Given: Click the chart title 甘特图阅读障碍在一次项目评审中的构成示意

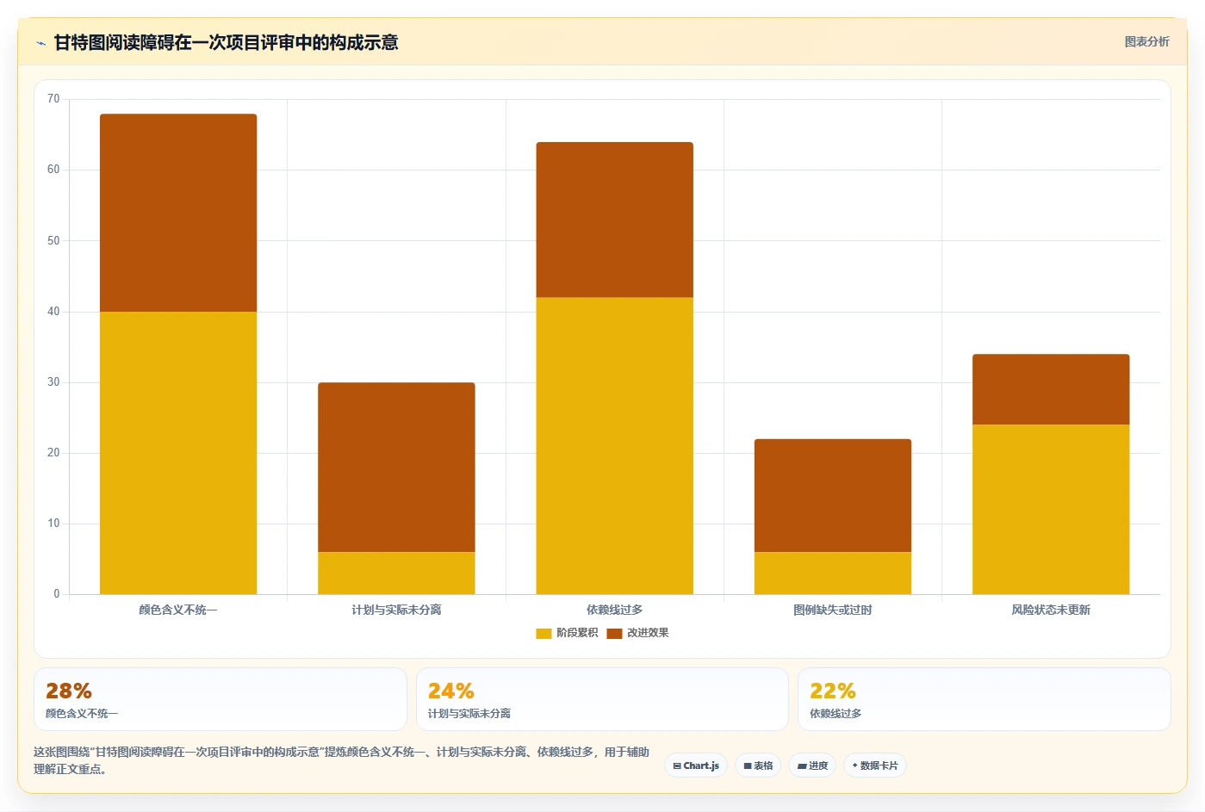Looking at the screenshot, I should pyautogui.click(x=227, y=42).
